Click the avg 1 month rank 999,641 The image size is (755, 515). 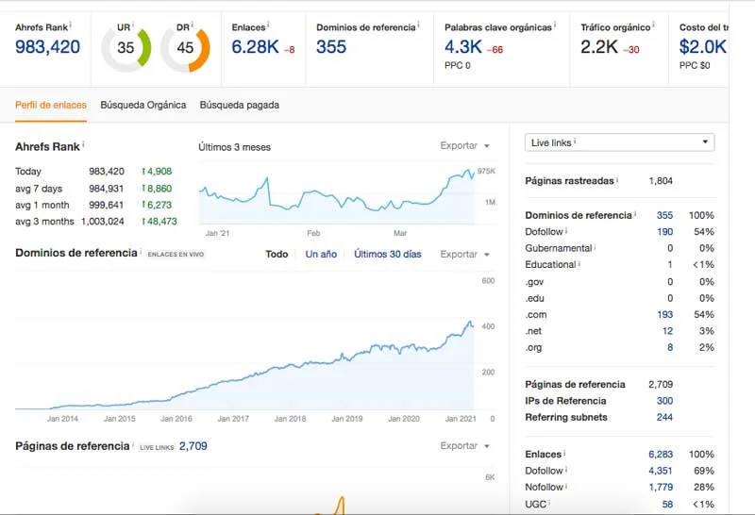point(106,205)
